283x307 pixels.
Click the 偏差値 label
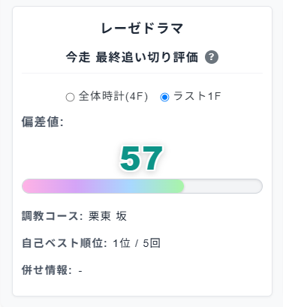click(43, 122)
